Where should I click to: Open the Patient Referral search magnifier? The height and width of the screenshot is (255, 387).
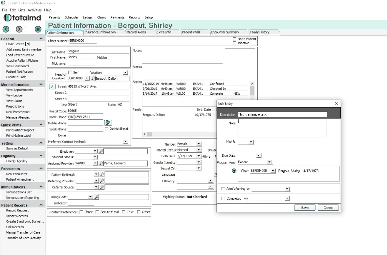pyautogui.click(x=102, y=174)
